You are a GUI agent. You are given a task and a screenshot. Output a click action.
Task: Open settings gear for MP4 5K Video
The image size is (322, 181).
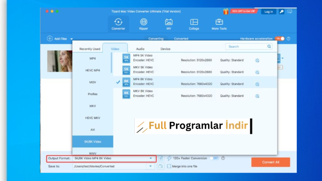(257, 60)
